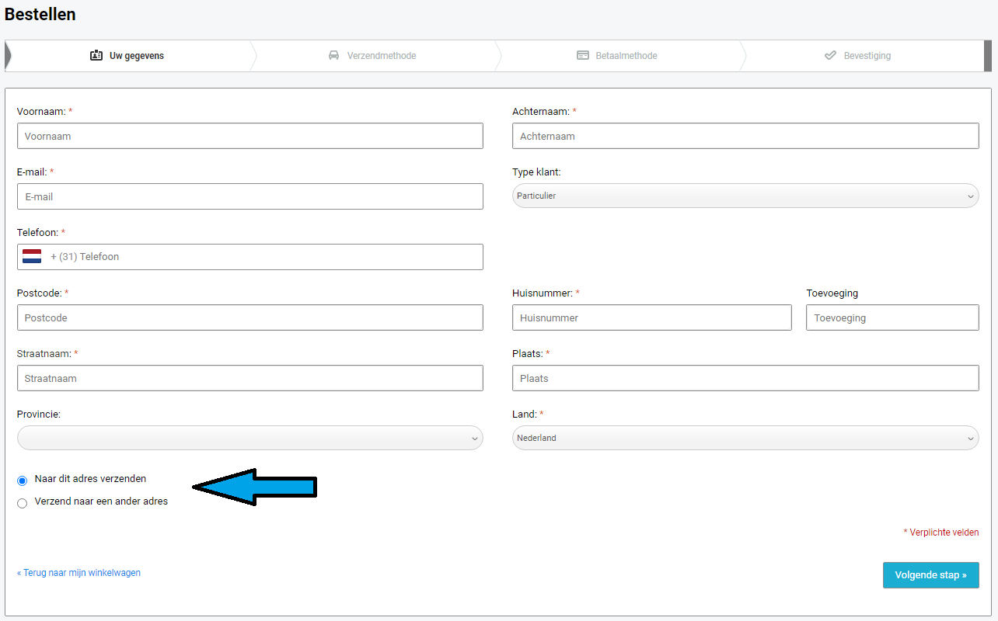Expand the Provincie dropdown

(249, 439)
